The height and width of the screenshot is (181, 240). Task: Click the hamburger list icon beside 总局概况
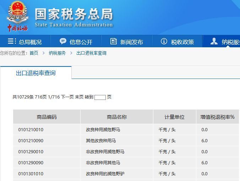pyautogui.click(x=12, y=41)
